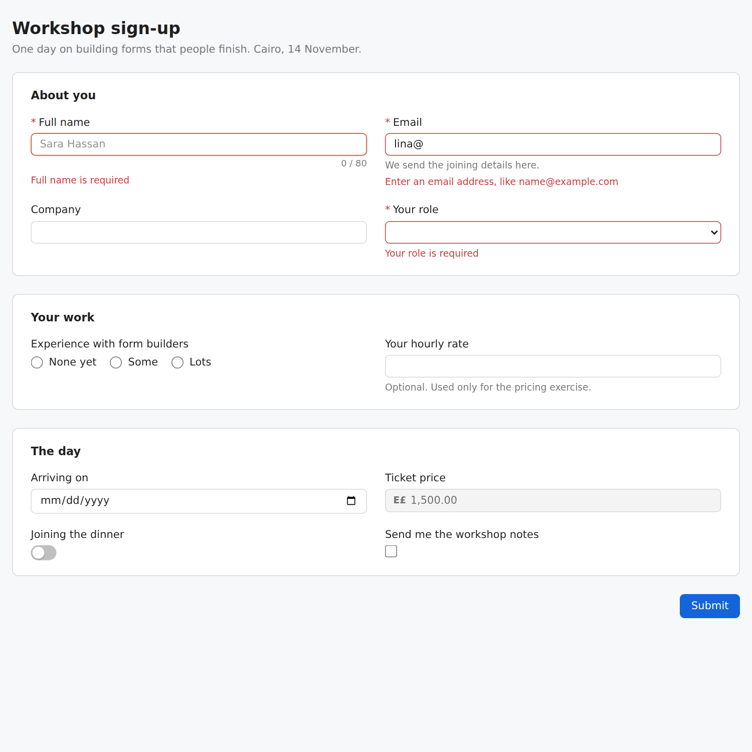Image resolution: width=752 pixels, height=752 pixels.
Task: Choose the Lots experience radio button
Action: pos(177,362)
